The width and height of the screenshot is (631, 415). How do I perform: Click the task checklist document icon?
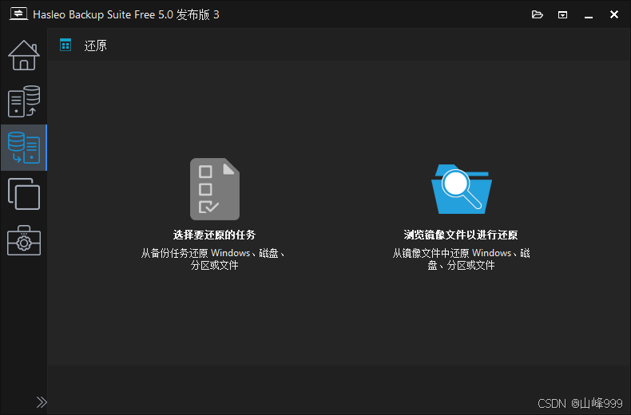pos(215,189)
